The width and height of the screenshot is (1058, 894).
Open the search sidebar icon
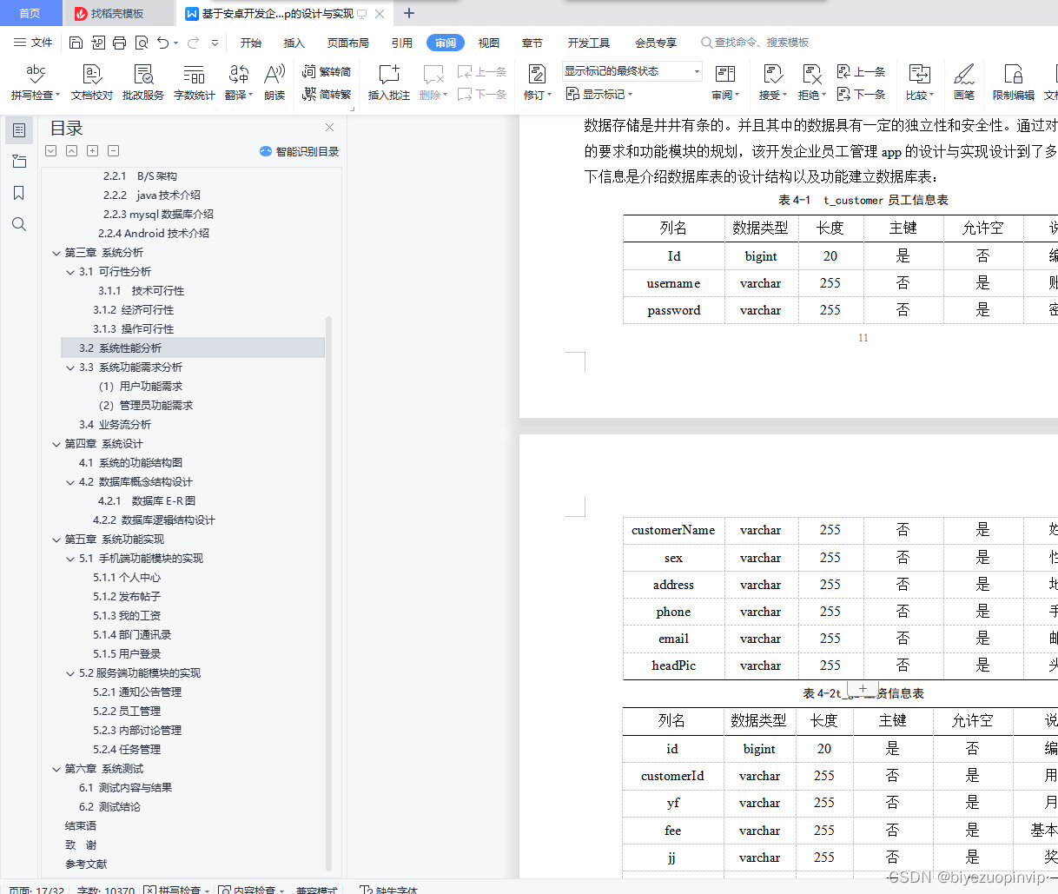tap(19, 224)
